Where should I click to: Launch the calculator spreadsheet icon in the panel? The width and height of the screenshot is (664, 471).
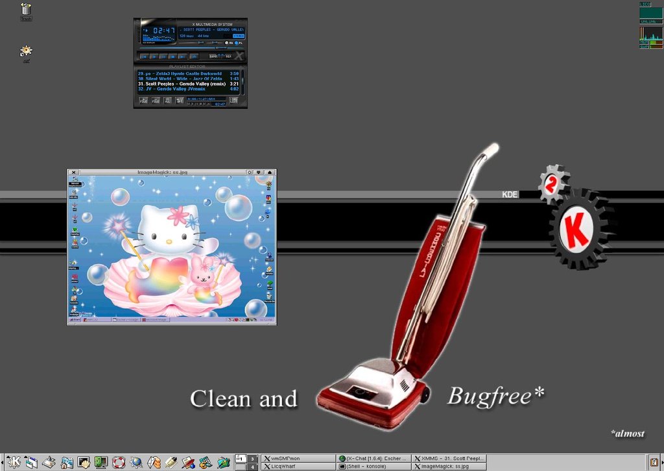pyautogui.click(x=206, y=462)
